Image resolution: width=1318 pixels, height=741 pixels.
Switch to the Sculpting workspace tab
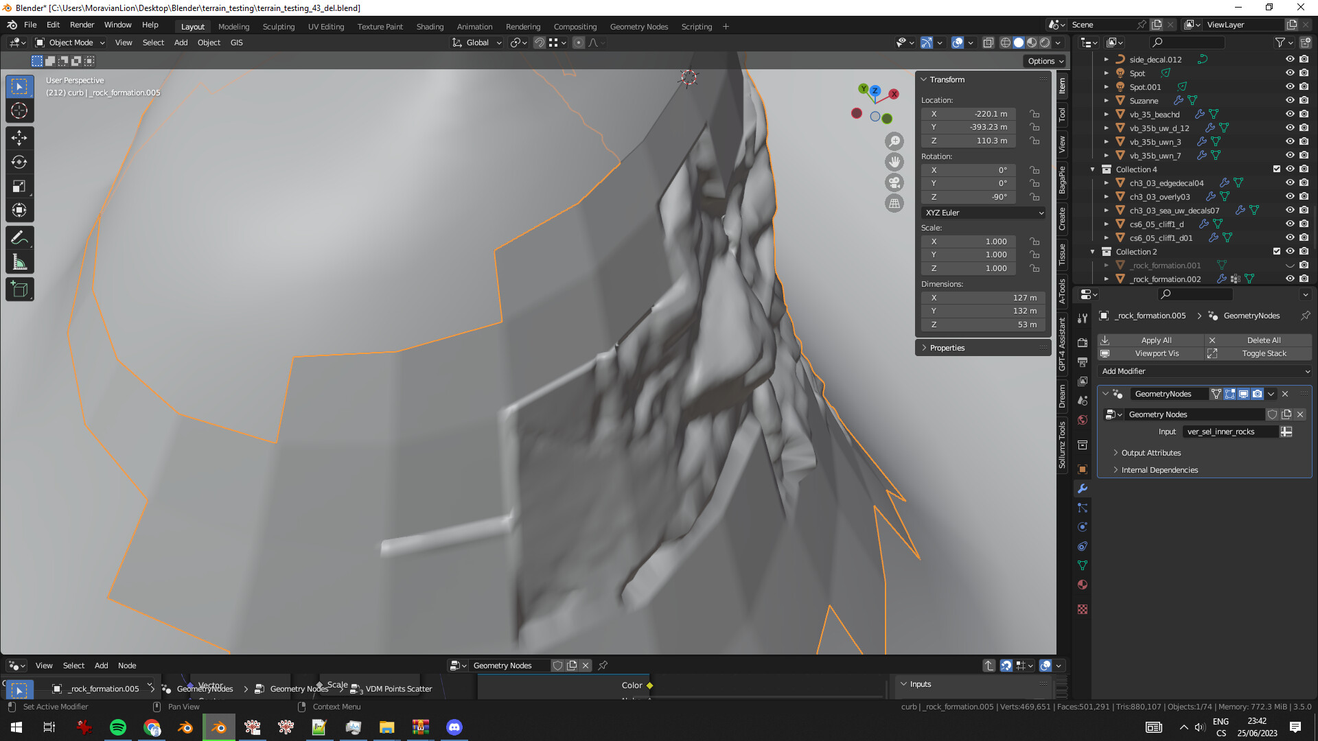(279, 27)
